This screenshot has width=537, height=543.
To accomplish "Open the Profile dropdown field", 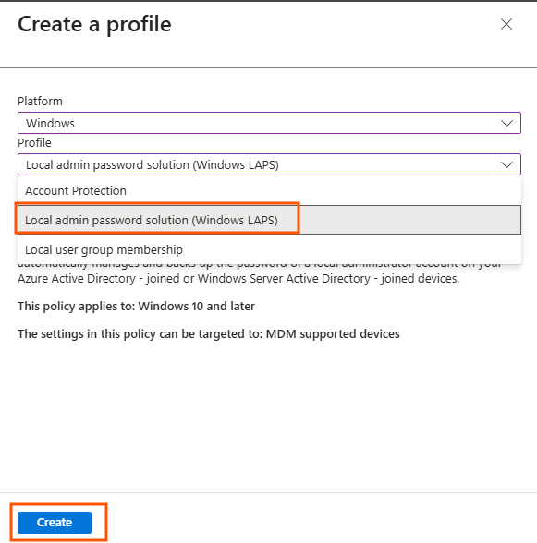I will (x=269, y=164).
